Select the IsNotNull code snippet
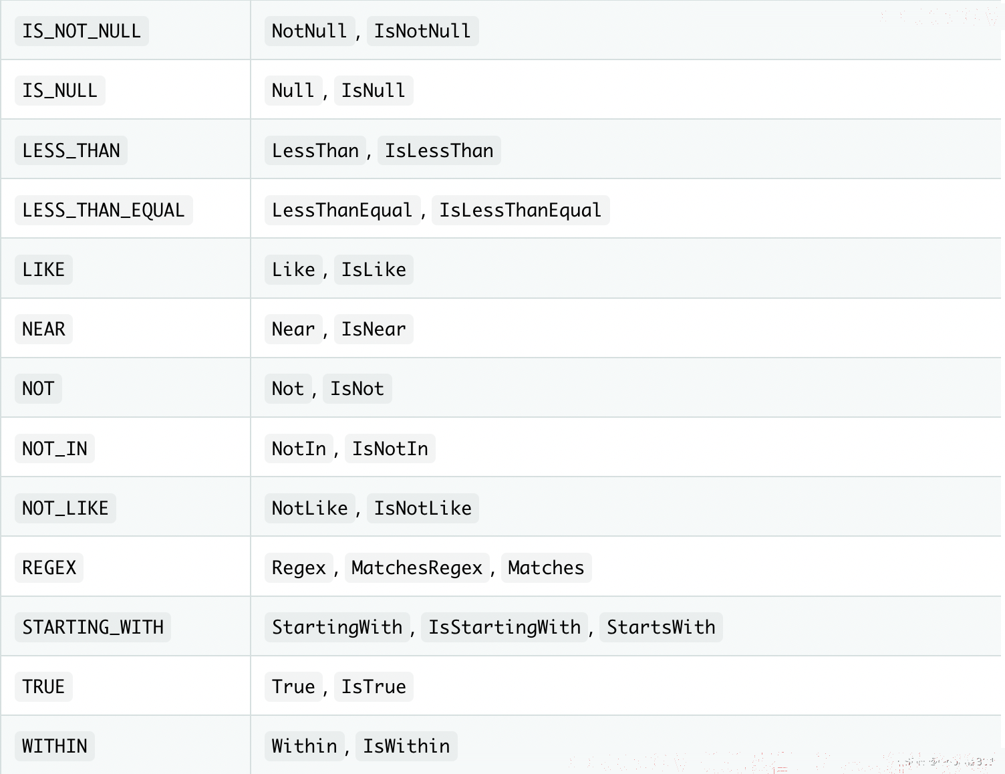The height and width of the screenshot is (774, 1005). (x=422, y=31)
